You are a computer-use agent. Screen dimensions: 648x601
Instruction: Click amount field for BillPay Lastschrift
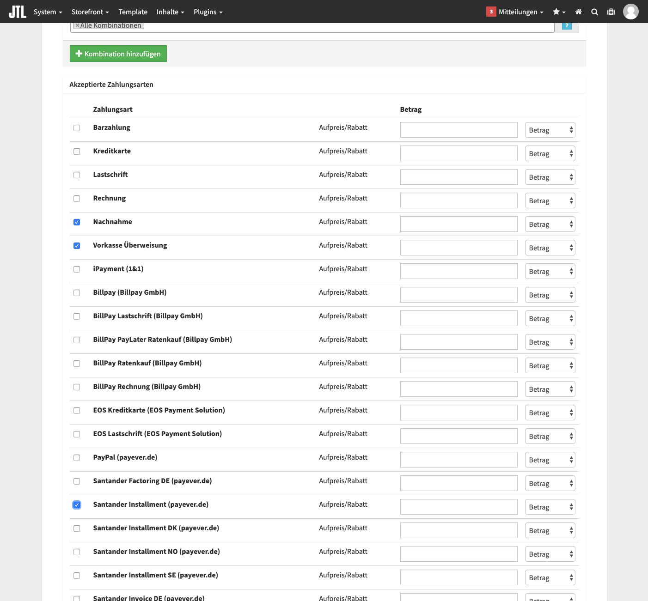tap(458, 318)
